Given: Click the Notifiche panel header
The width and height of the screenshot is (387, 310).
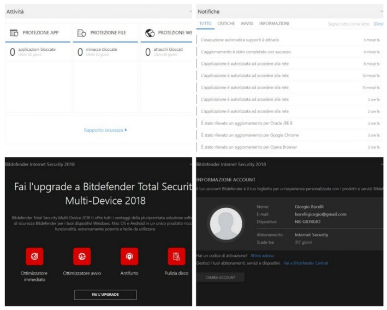Looking at the screenshot, I should [x=290, y=11].
